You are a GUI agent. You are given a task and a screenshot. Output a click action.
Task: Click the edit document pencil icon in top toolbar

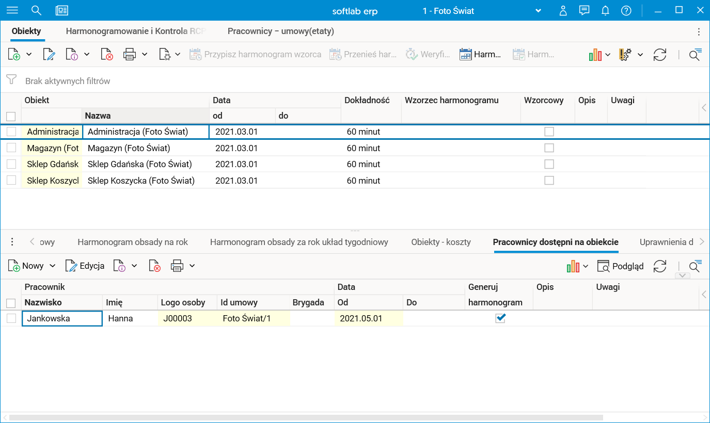[x=49, y=55]
